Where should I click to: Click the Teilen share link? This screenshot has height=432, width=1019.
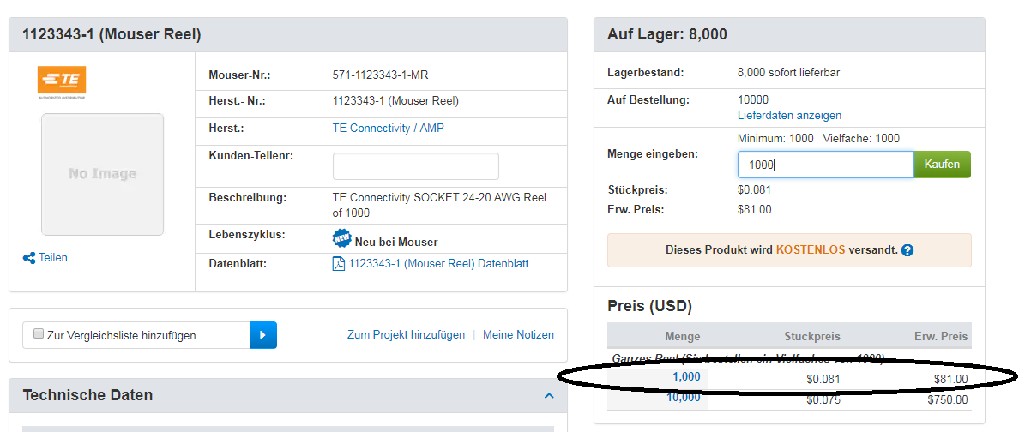(52, 258)
